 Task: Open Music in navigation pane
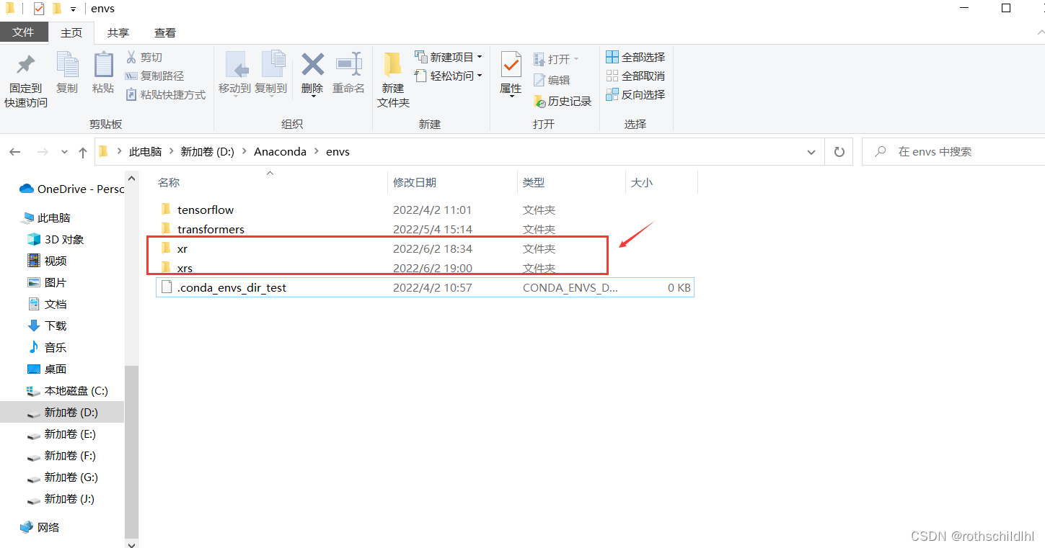48,347
